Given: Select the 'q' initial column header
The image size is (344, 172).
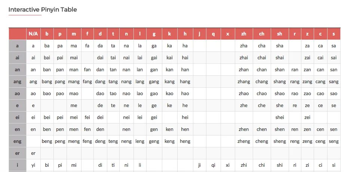Looking at the screenshot, I should tap(214, 34).
